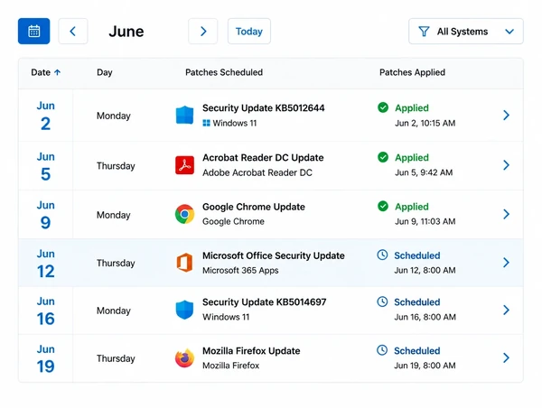Screen dimensions: 542x408
Task: Click the Security Update KB5012644 shield icon
Action: [184, 115]
